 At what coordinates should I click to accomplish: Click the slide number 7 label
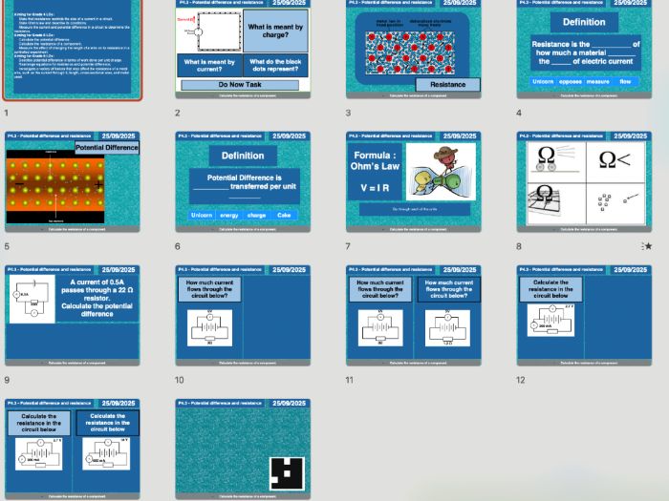[x=349, y=246]
